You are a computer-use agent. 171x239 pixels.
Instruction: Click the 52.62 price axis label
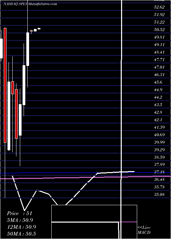159,7
